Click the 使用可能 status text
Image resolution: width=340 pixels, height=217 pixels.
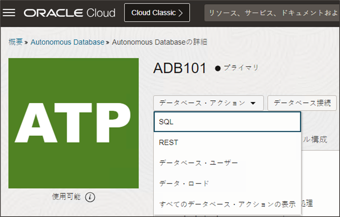(66, 196)
